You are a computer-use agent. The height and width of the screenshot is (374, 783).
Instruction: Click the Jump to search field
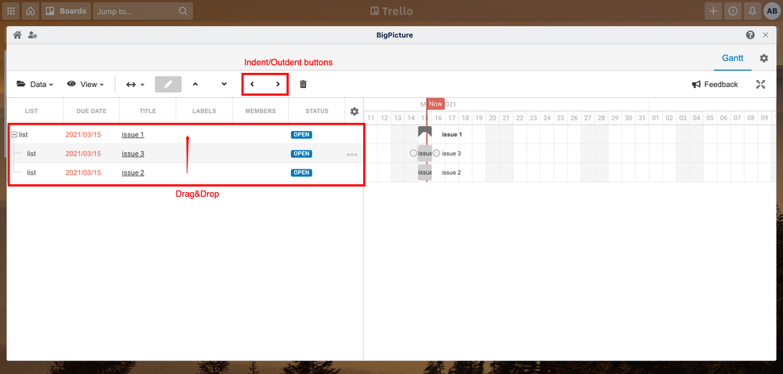pyautogui.click(x=143, y=11)
